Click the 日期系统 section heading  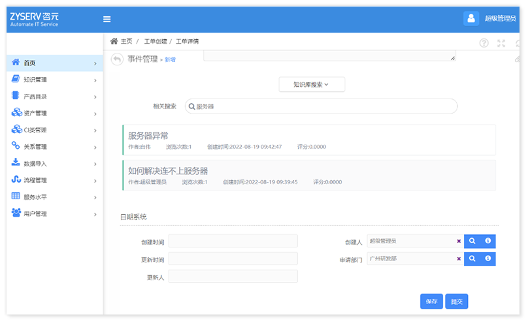tap(133, 217)
